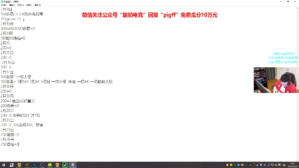Click the line '200=1 暗金p2折叠刀'
The height and width of the screenshot is (168, 299).
(18, 101)
